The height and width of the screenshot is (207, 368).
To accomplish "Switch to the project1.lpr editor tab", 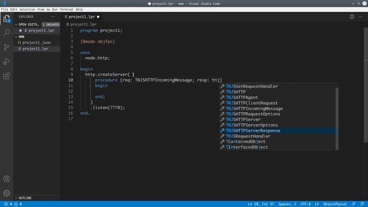I will point(82,17).
